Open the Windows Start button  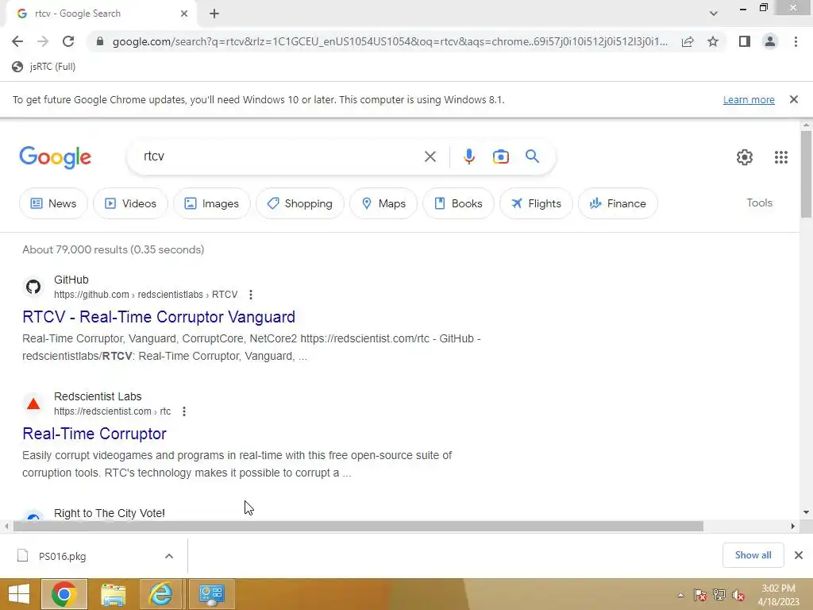pos(19,594)
